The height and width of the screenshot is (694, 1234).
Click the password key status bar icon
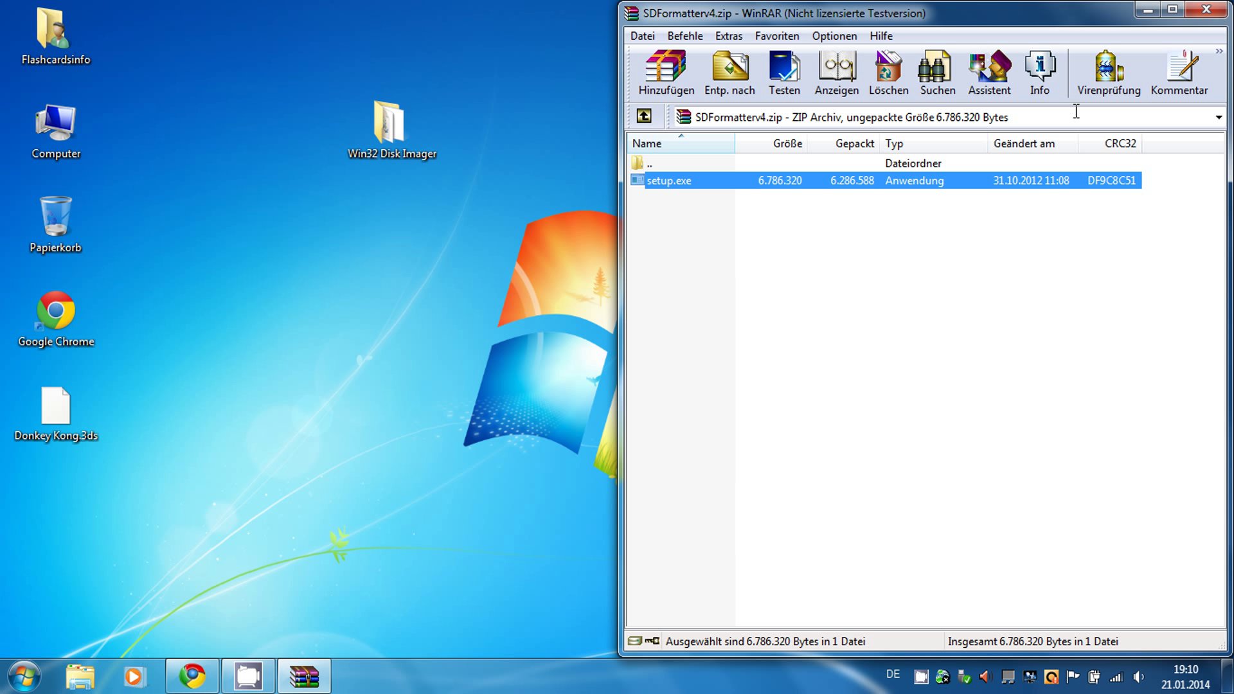coord(652,641)
